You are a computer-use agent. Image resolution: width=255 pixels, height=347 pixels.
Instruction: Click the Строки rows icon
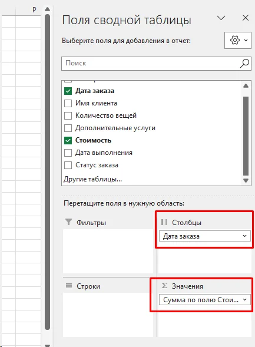pyautogui.click(x=69, y=286)
